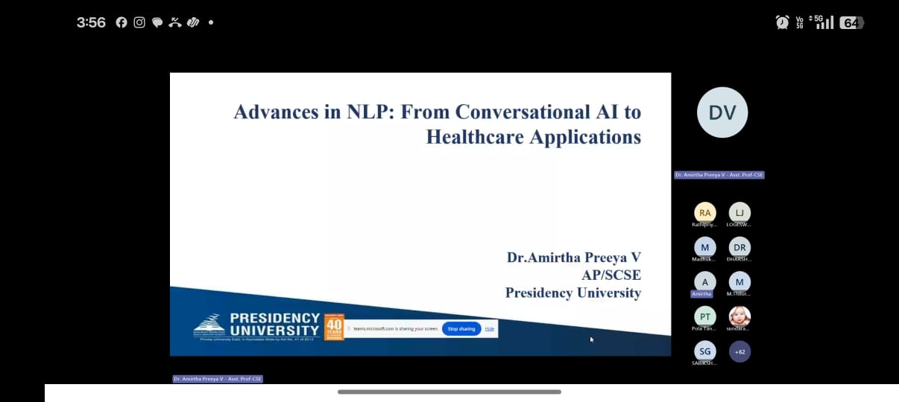Viewport: 899px width, 402px height.
Task: Select the DR participant avatar
Action: (x=739, y=247)
